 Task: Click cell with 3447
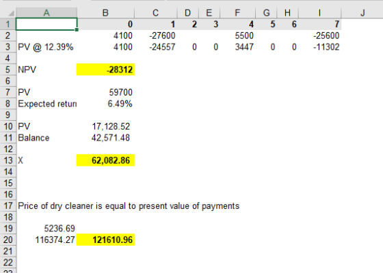(237, 47)
